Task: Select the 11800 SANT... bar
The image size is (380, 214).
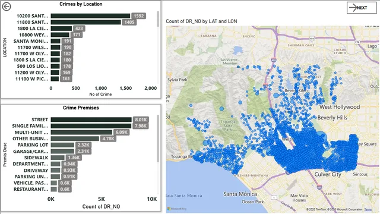Action: (x=85, y=23)
